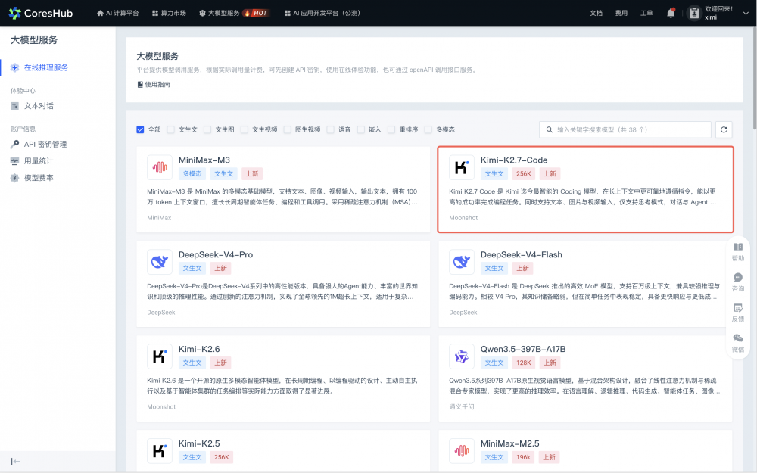Viewport: 757px width, 473px height.
Task: Open the MiniMax-M3 model title
Action: point(204,160)
